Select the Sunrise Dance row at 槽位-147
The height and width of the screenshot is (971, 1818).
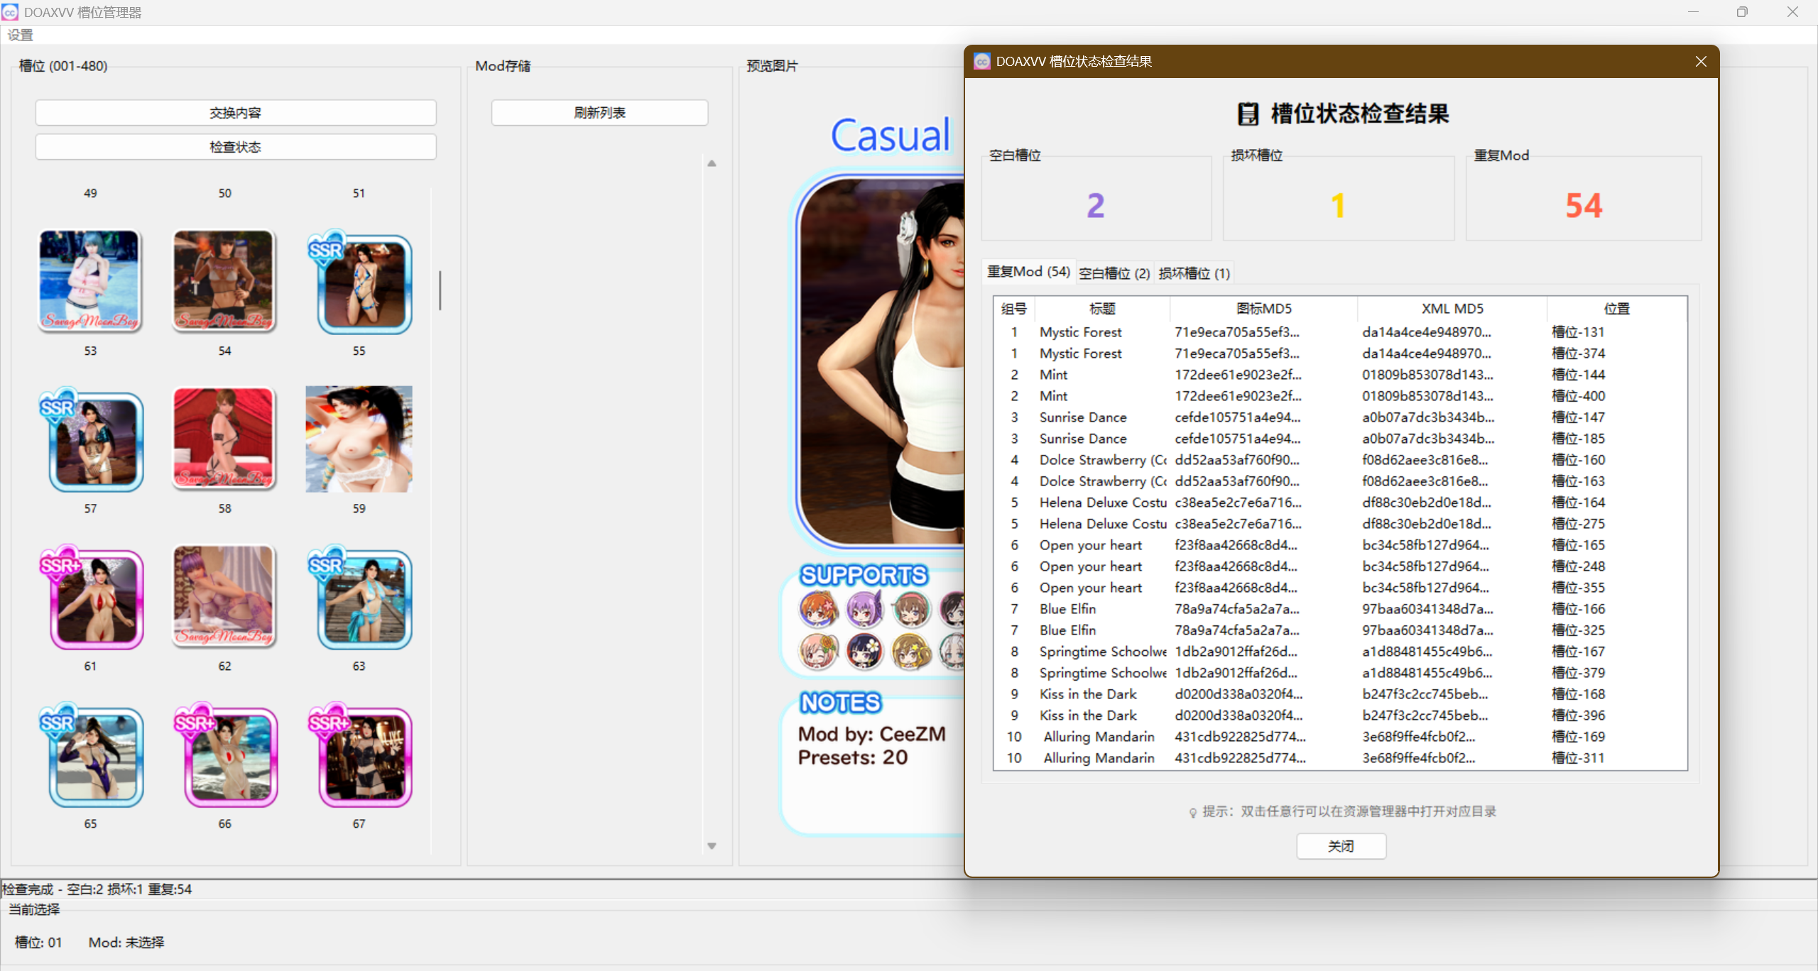click(x=1340, y=417)
